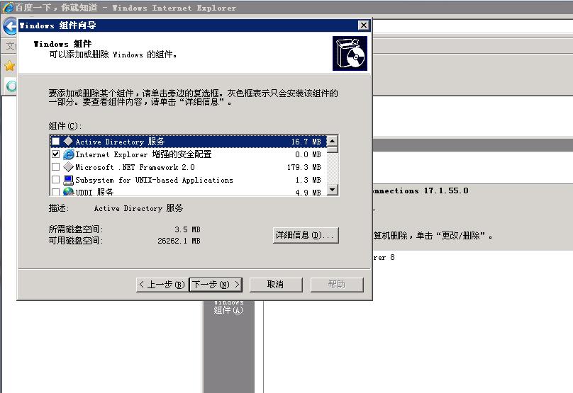Click the Internet Explorer component icon in list

click(68, 154)
